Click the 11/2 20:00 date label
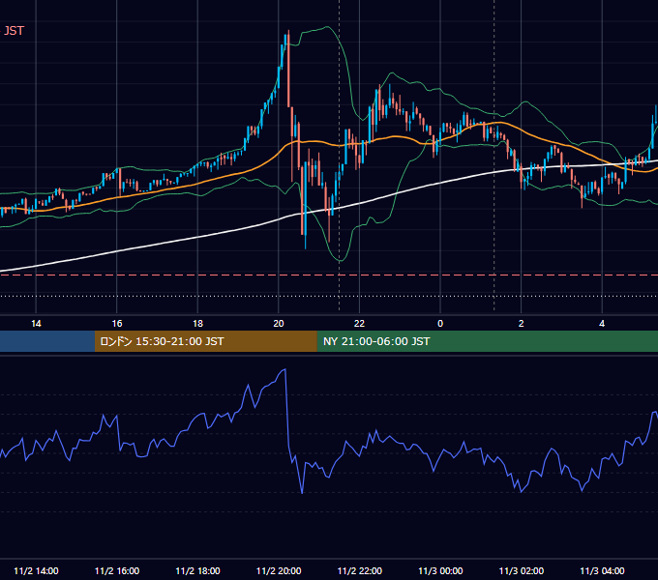Screen dimensions: 658x580 (x=279, y=570)
